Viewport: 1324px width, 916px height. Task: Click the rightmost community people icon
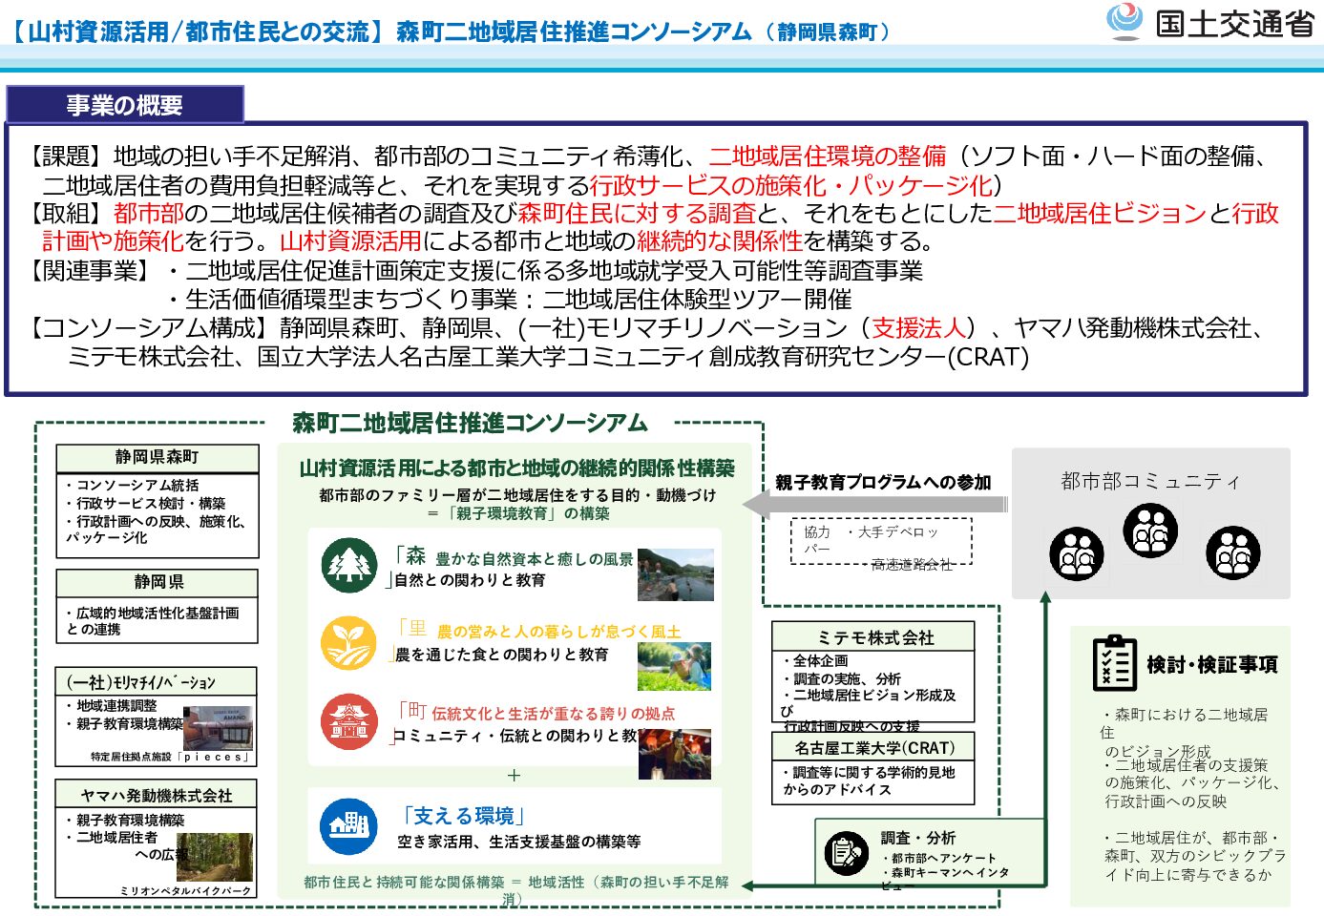pos(1232,552)
